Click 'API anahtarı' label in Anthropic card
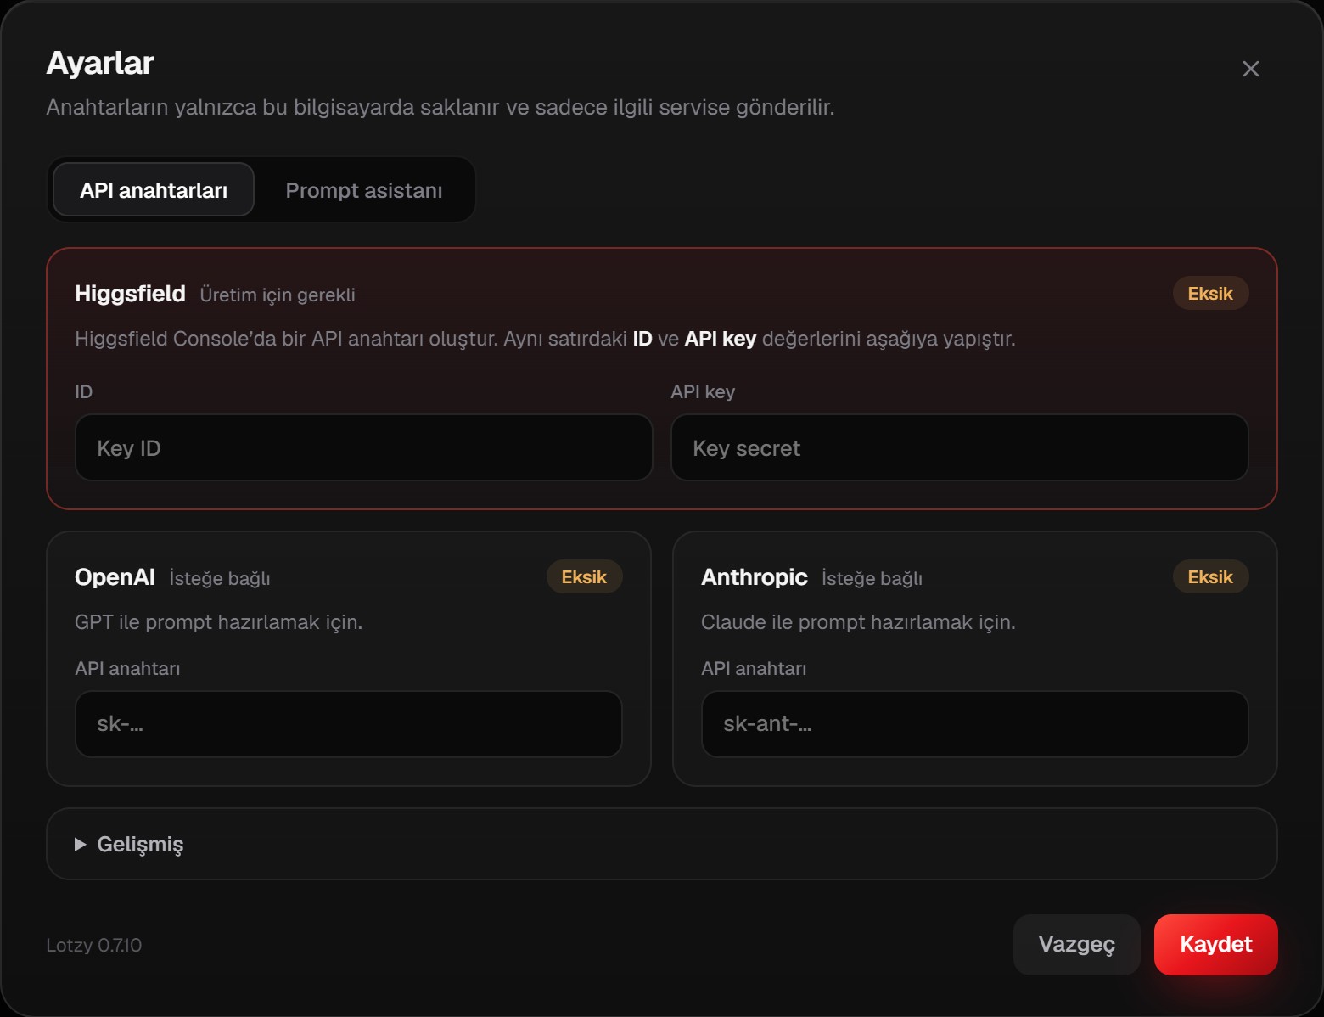The width and height of the screenshot is (1324, 1017). point(754,668)
